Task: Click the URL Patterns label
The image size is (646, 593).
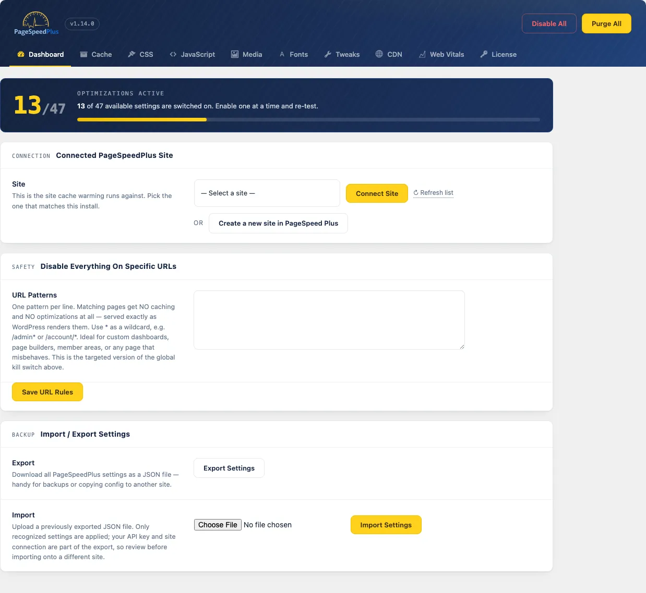Action: tap(34, 295)
